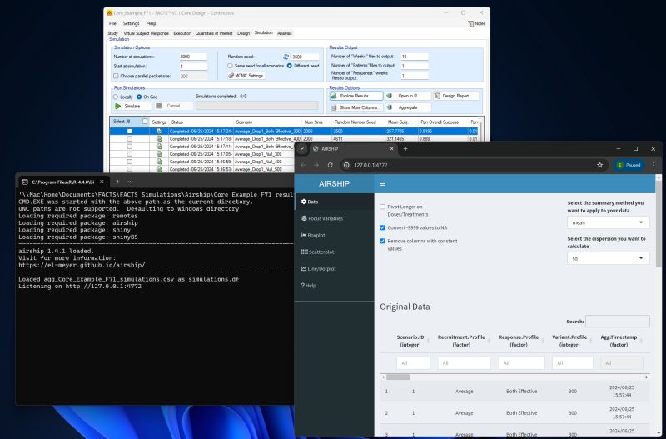Sort by Agg.Timestamp column header
The image size is (666, 439).
tap(619, 341)
